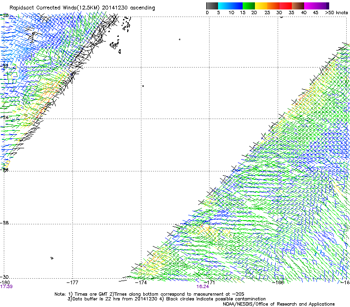This screenshot has height=307, width=350.
Task: Click the title 'Rapidscat Corrected Winds(12.5KM)'
Action: 54,8
